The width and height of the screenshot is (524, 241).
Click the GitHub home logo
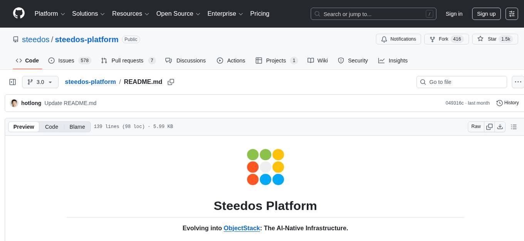18,13
